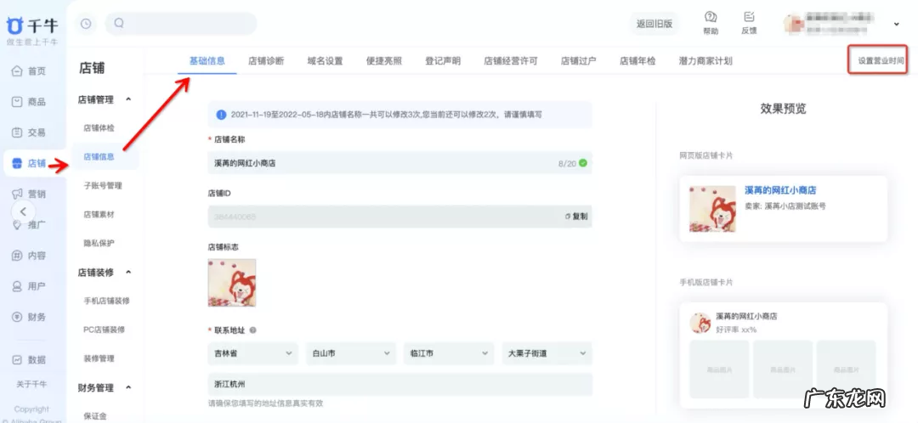The height and width of the screenshot is (423, 918).
Task: Open 手机店铺装修 menu item
Action: click(x=106, y=301)
